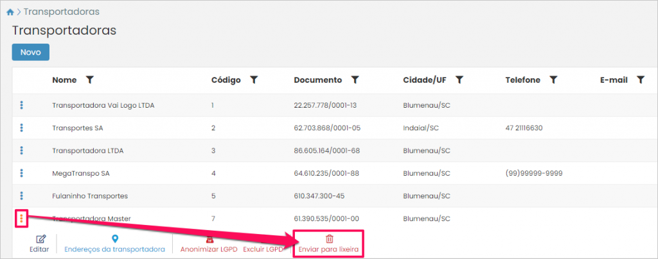Open Endereços da transportadora
658x259 pixels.
[114, 244]
